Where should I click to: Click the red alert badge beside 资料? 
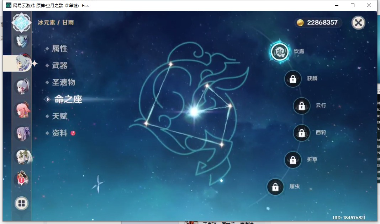[73, 133]
